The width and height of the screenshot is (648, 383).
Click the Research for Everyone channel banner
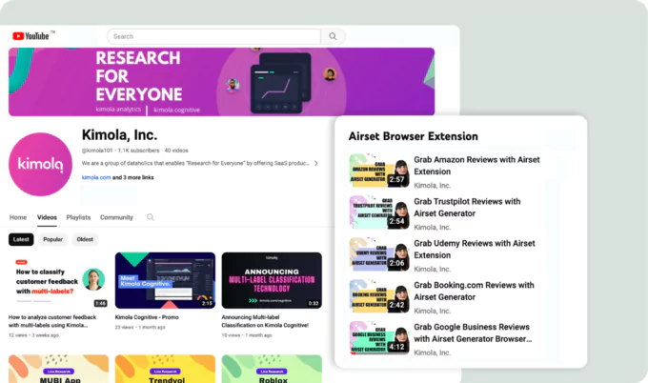[x=221, y=82]
